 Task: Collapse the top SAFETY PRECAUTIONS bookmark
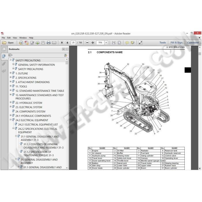[11, 60]
